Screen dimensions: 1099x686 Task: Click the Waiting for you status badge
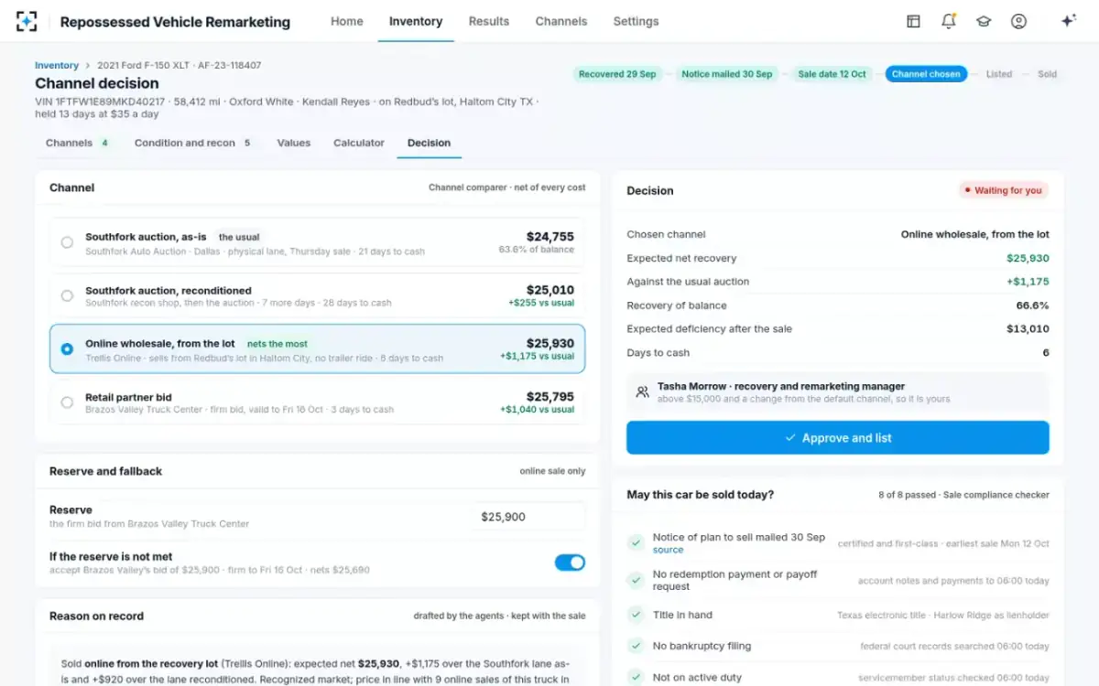click(x=1004, y=190)
